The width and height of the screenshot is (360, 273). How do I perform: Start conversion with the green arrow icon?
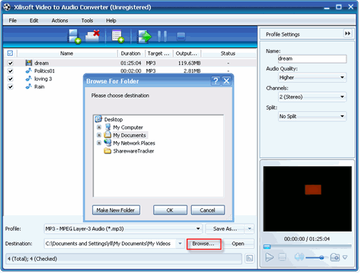[145, 36]
